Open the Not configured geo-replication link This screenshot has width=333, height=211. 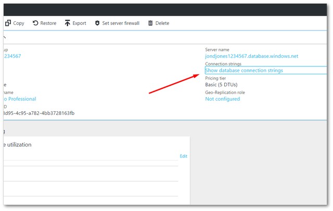223,99
